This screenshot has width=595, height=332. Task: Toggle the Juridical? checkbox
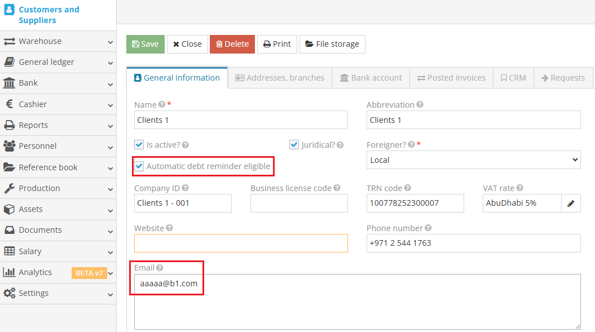click(x=294, y=144)
